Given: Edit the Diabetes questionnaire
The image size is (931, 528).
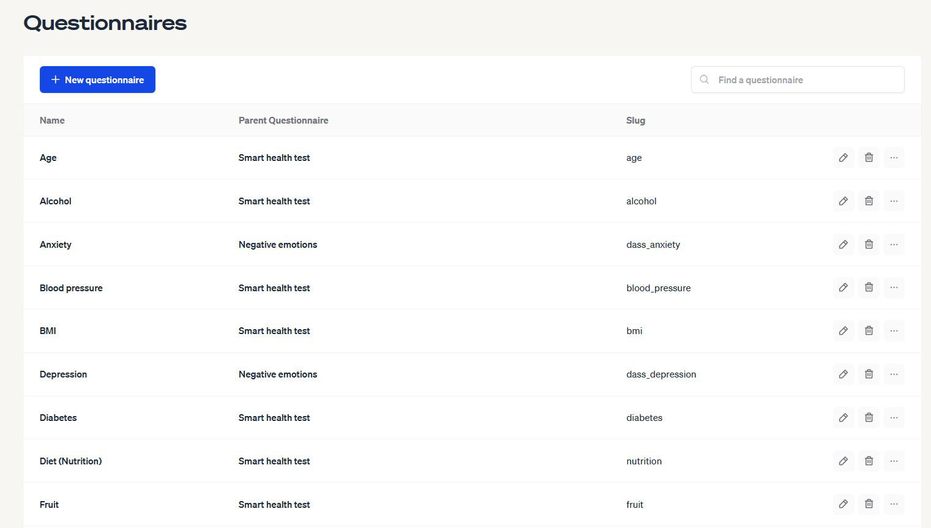Looking at the screenshot, I should click(x=843, y=417).
